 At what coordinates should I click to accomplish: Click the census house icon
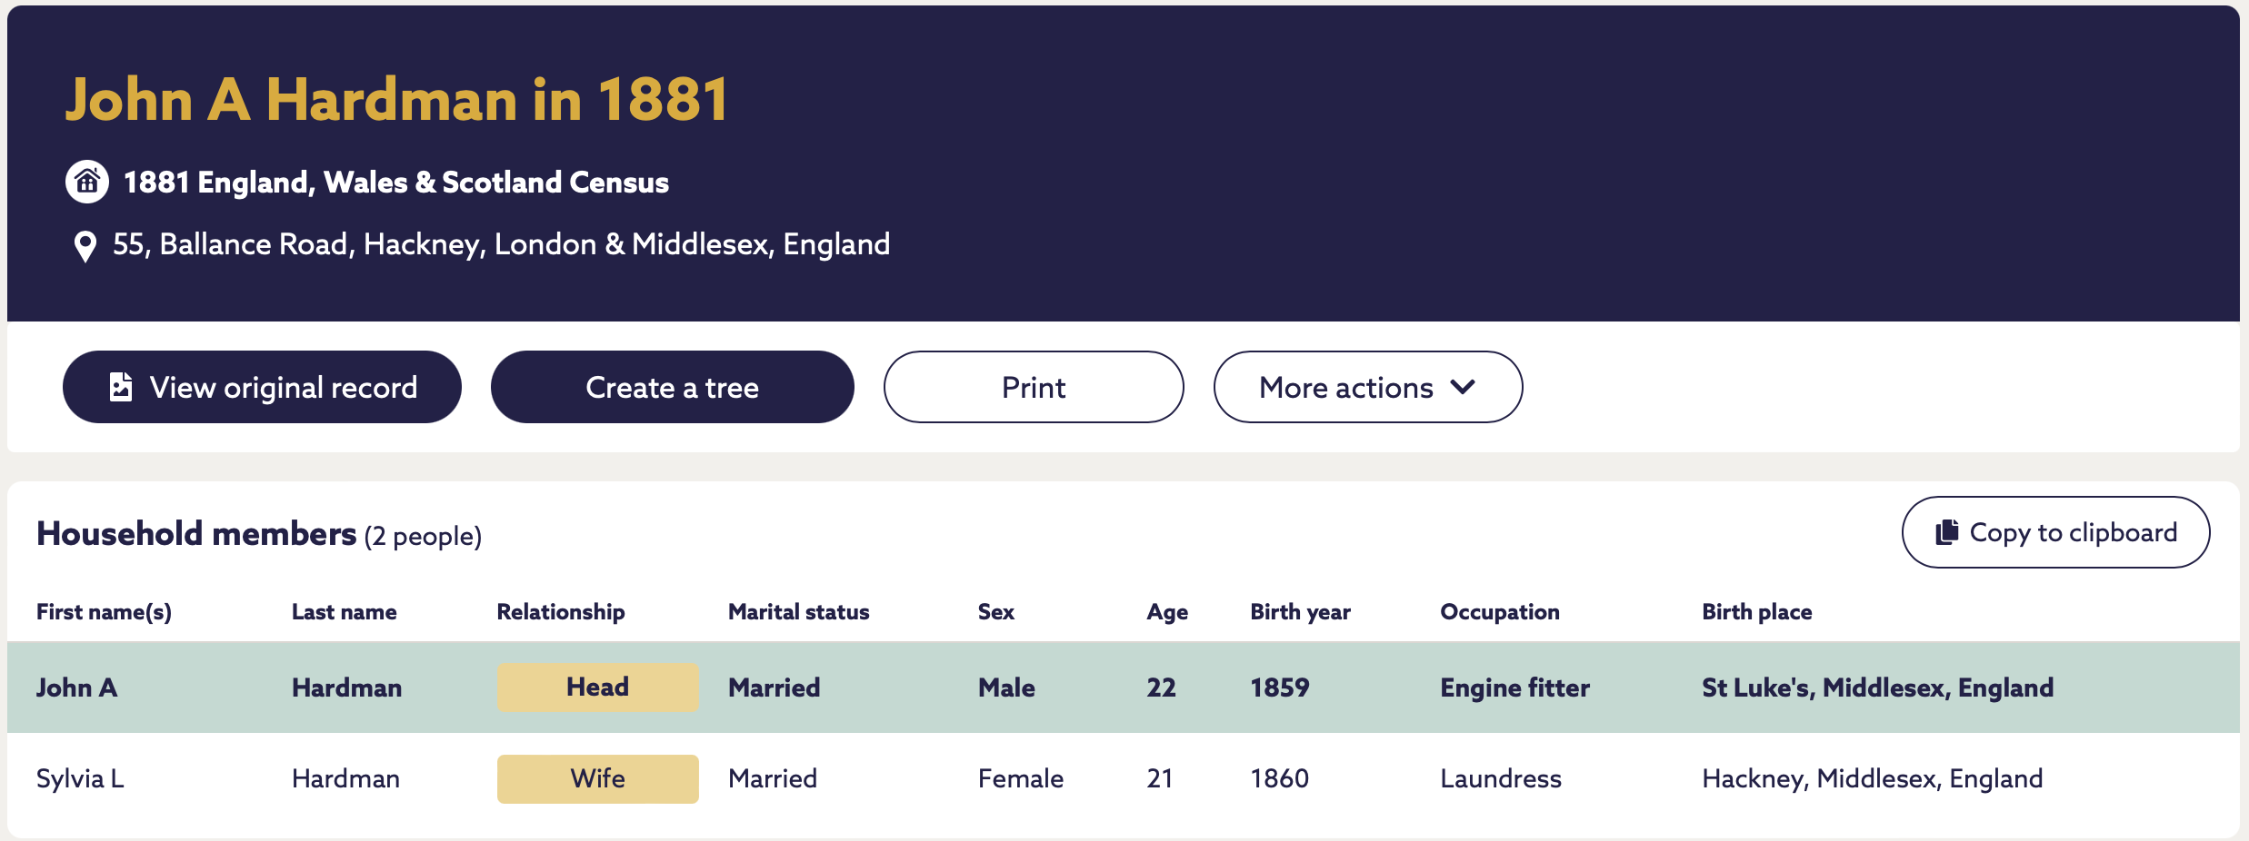tap(87, 182)
